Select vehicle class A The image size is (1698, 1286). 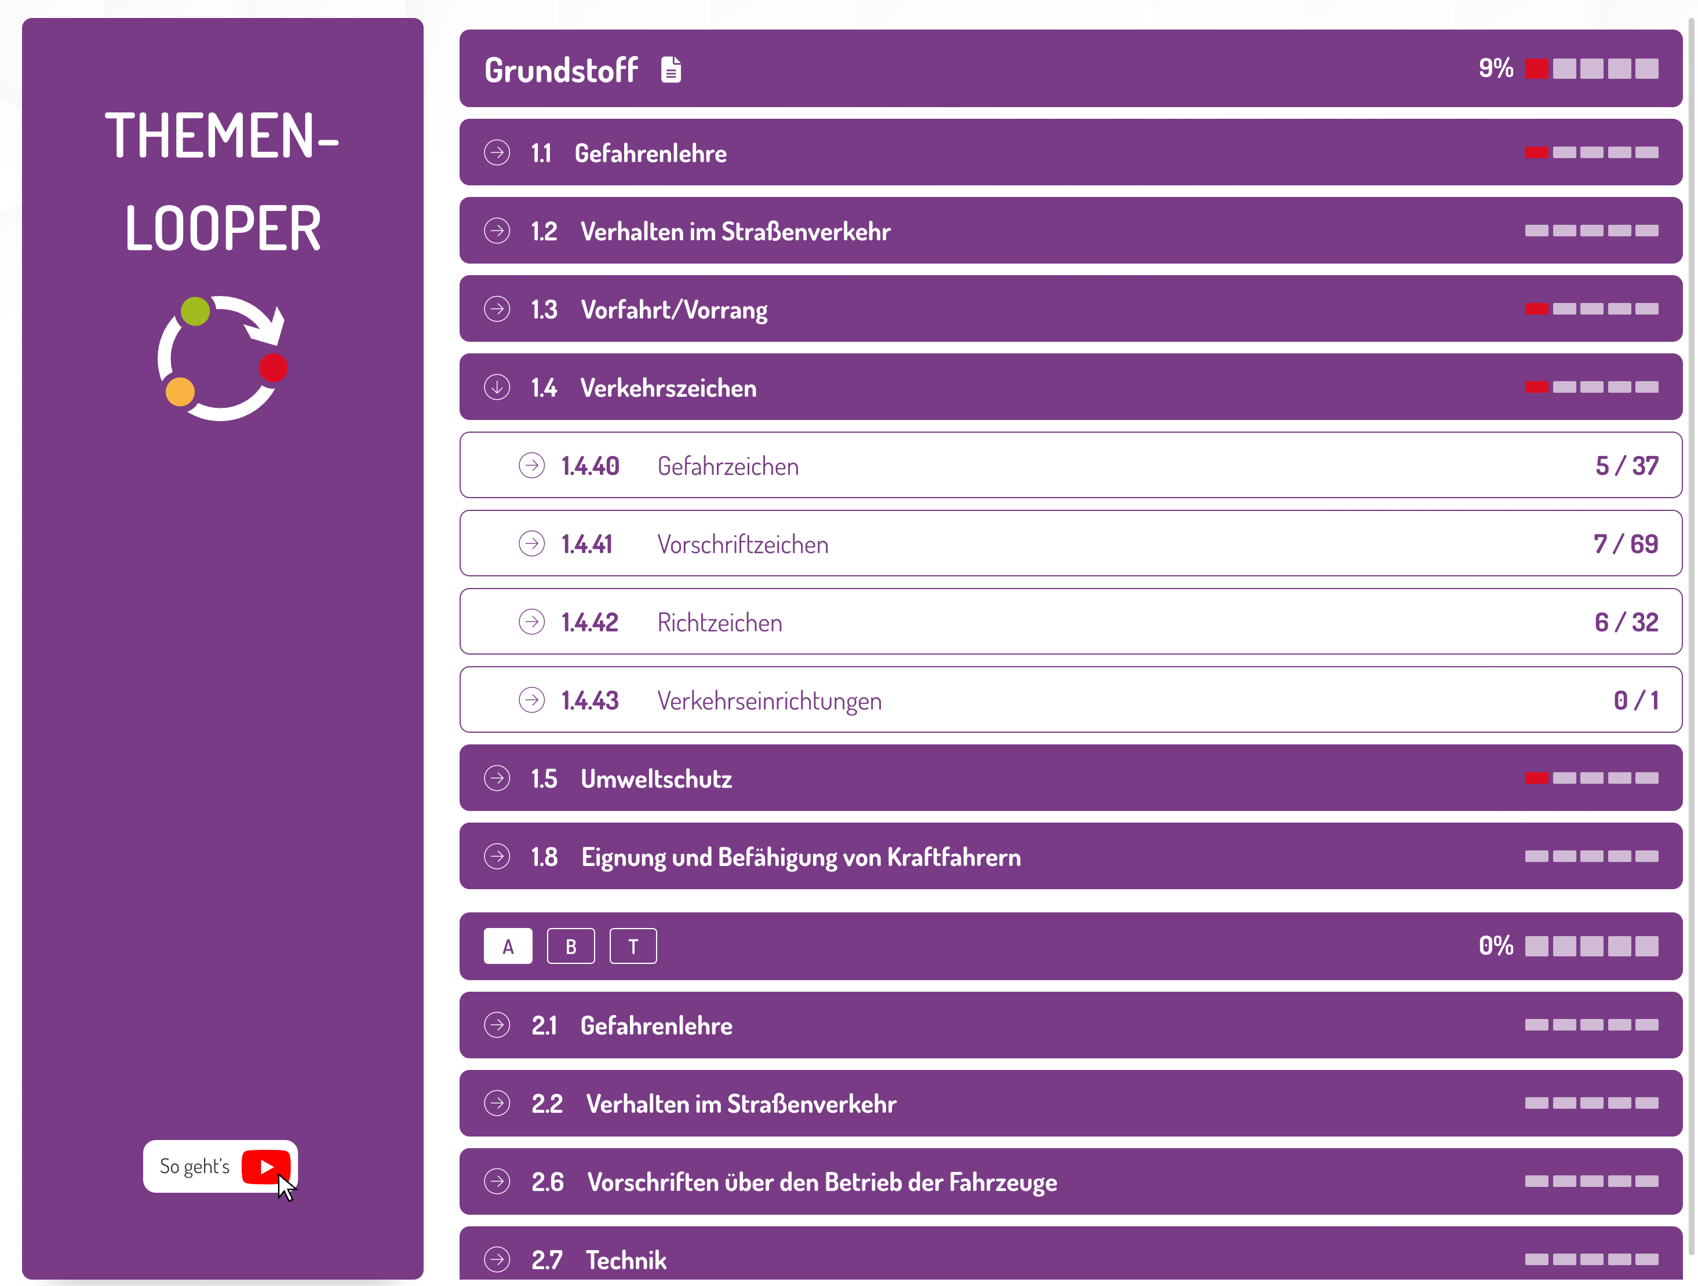coord(508,946)
